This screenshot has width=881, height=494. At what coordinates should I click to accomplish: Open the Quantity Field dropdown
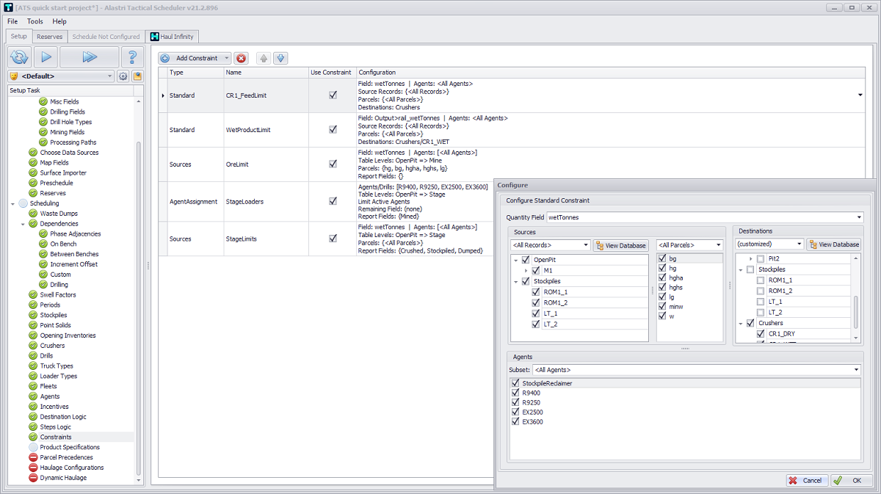click(859, 217)
